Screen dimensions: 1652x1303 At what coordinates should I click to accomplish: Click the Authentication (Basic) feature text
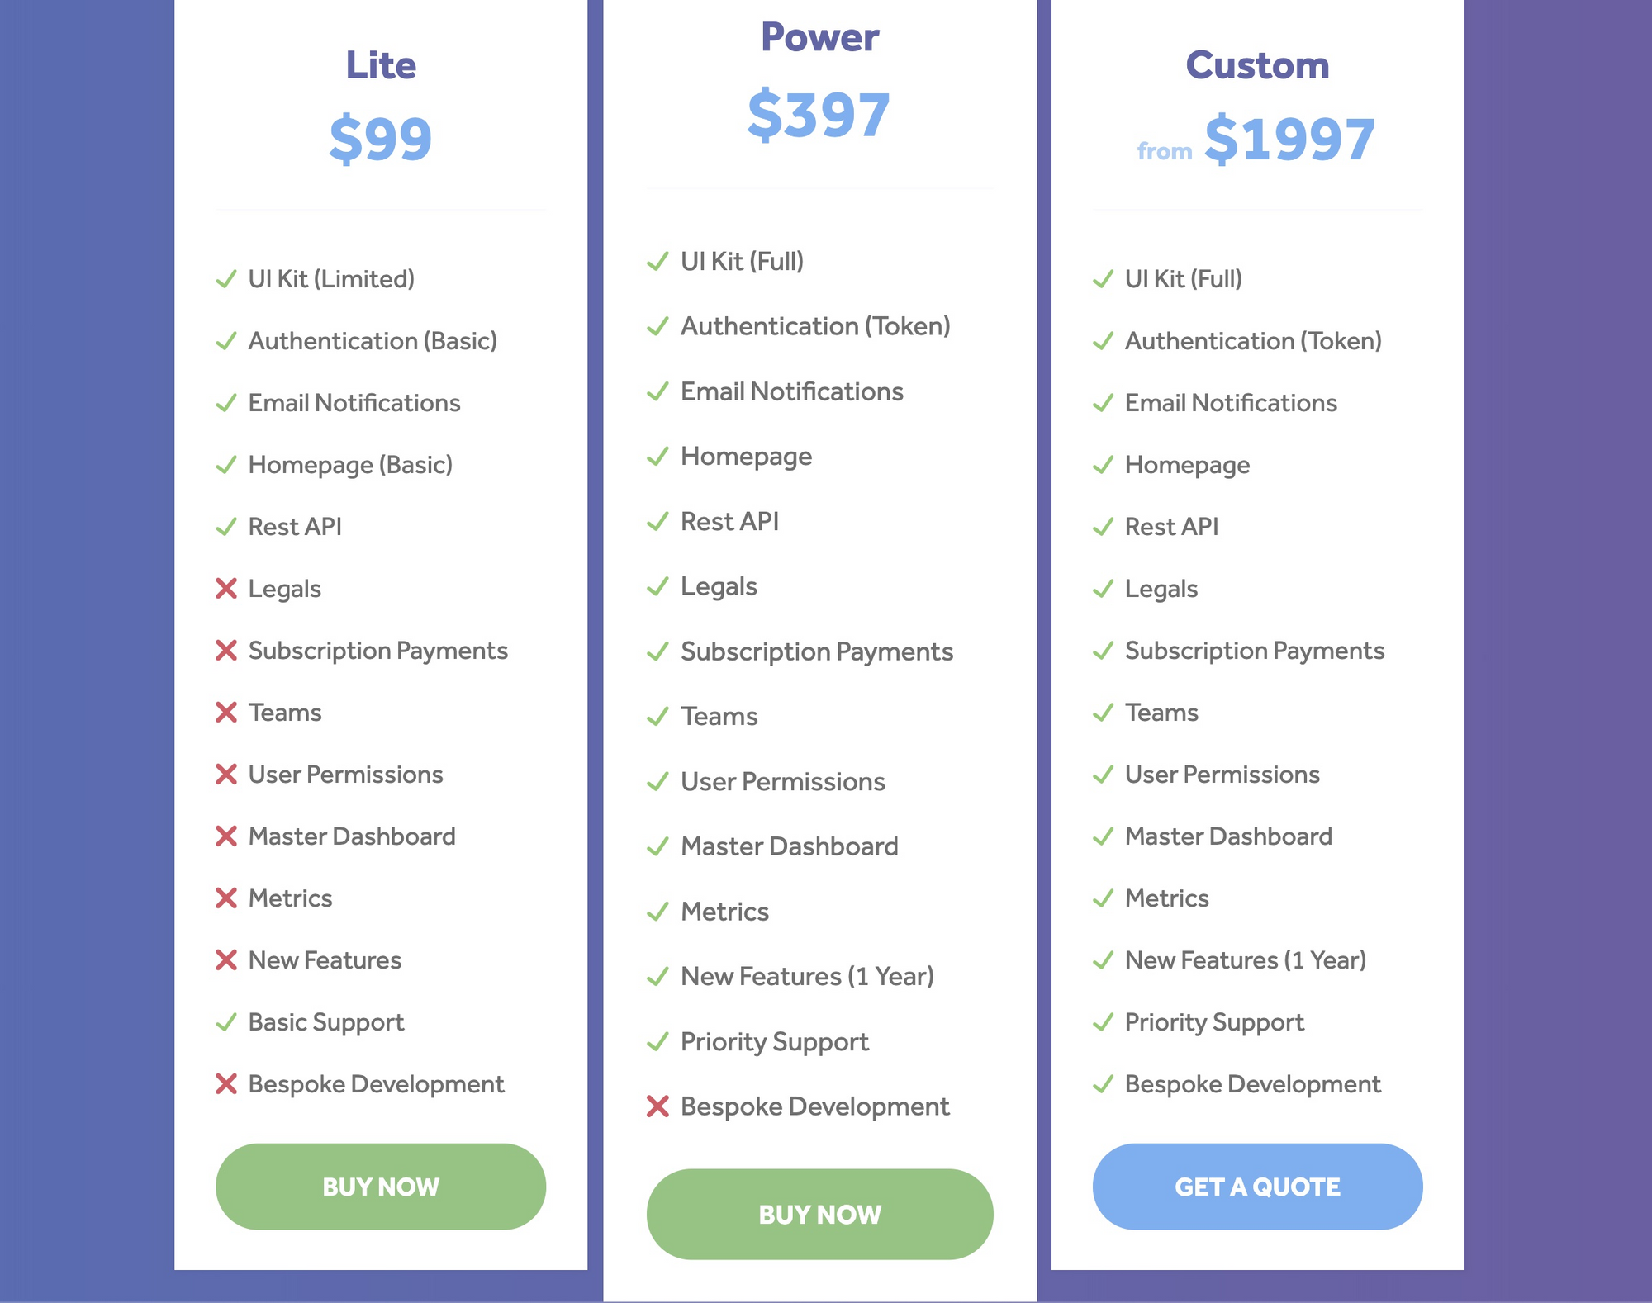373,341
